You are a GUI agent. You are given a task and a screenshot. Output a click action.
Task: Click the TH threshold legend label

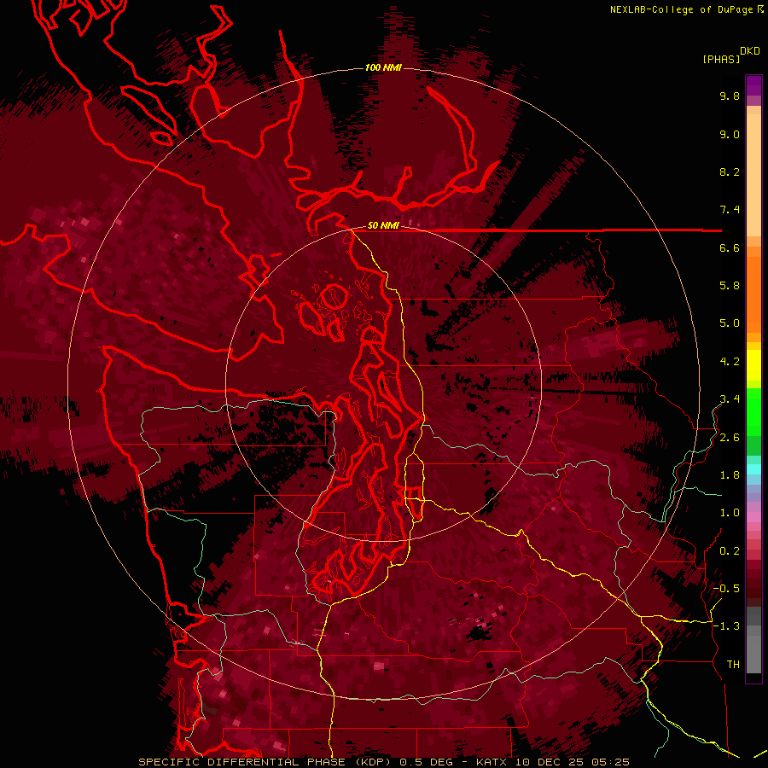click(x=733, y=665)
